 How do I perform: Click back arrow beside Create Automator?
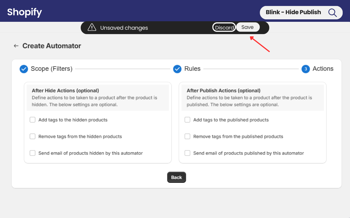coord(16,46)
